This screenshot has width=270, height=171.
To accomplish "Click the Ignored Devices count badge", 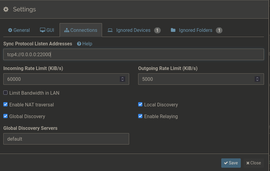I will point(157,30).
